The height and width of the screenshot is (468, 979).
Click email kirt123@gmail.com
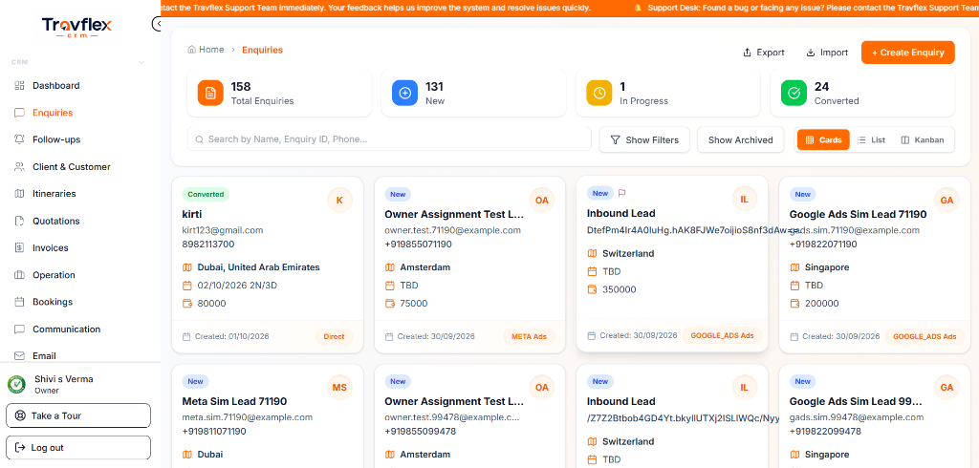[222, 230]
